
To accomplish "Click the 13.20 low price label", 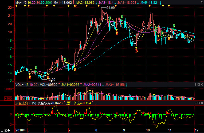I will [x=51, y=79].
